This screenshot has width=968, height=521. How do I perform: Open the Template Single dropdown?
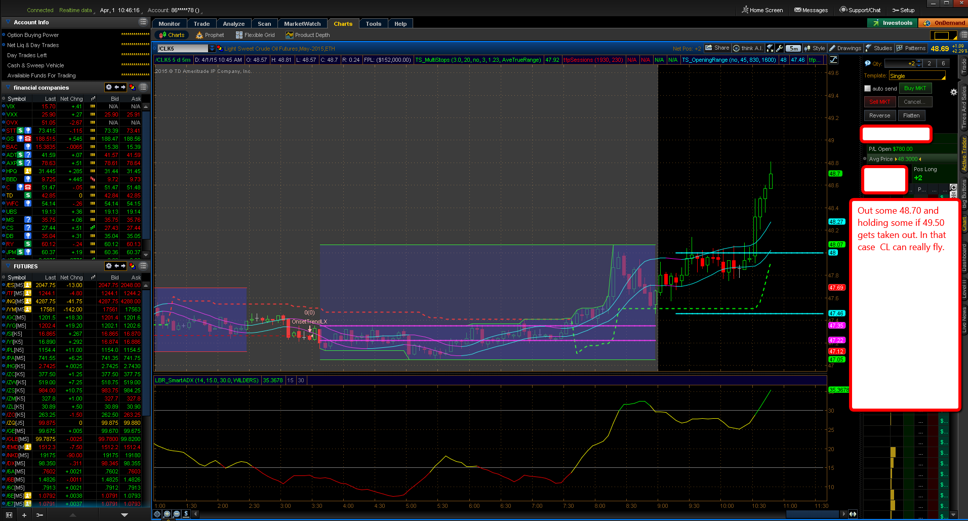tap(917, 75)
